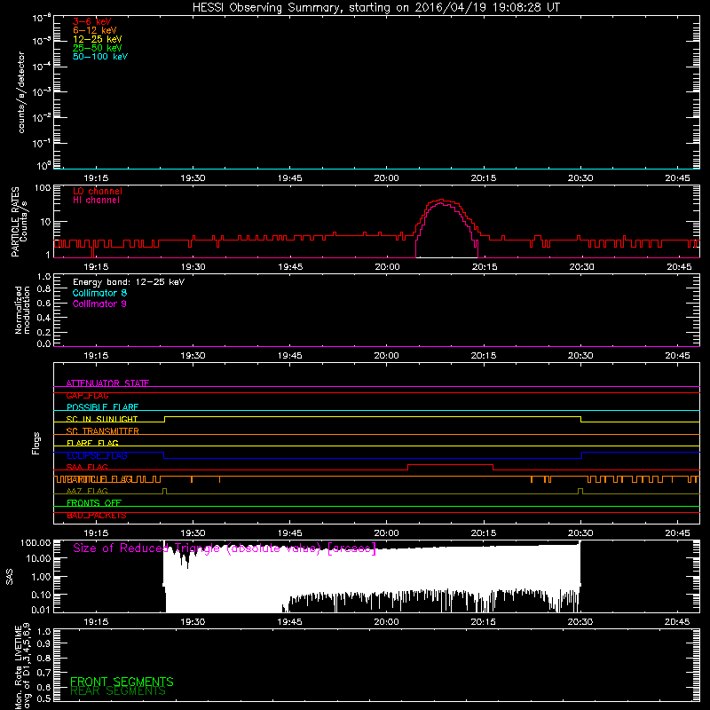Click the green FRONTS_OFF label
The image size is (710, 710).
94,503
